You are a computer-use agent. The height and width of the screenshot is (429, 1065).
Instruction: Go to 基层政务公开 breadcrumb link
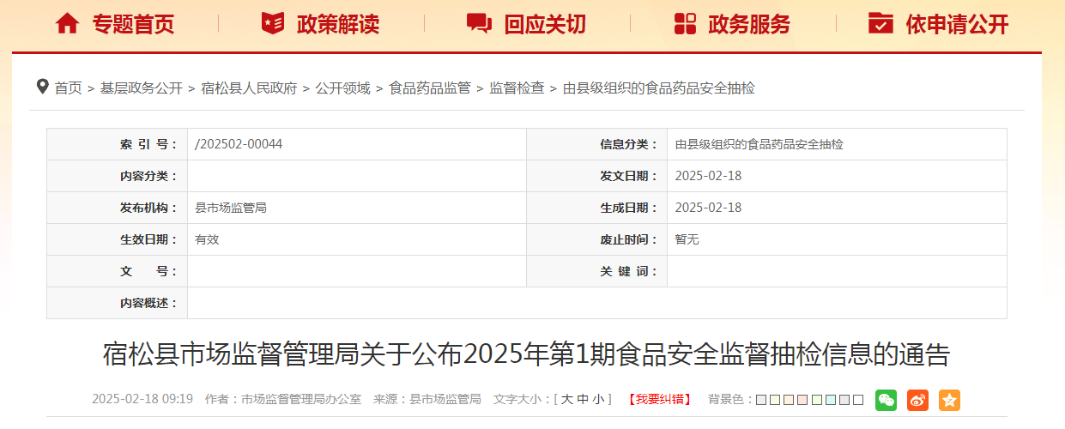142,88
